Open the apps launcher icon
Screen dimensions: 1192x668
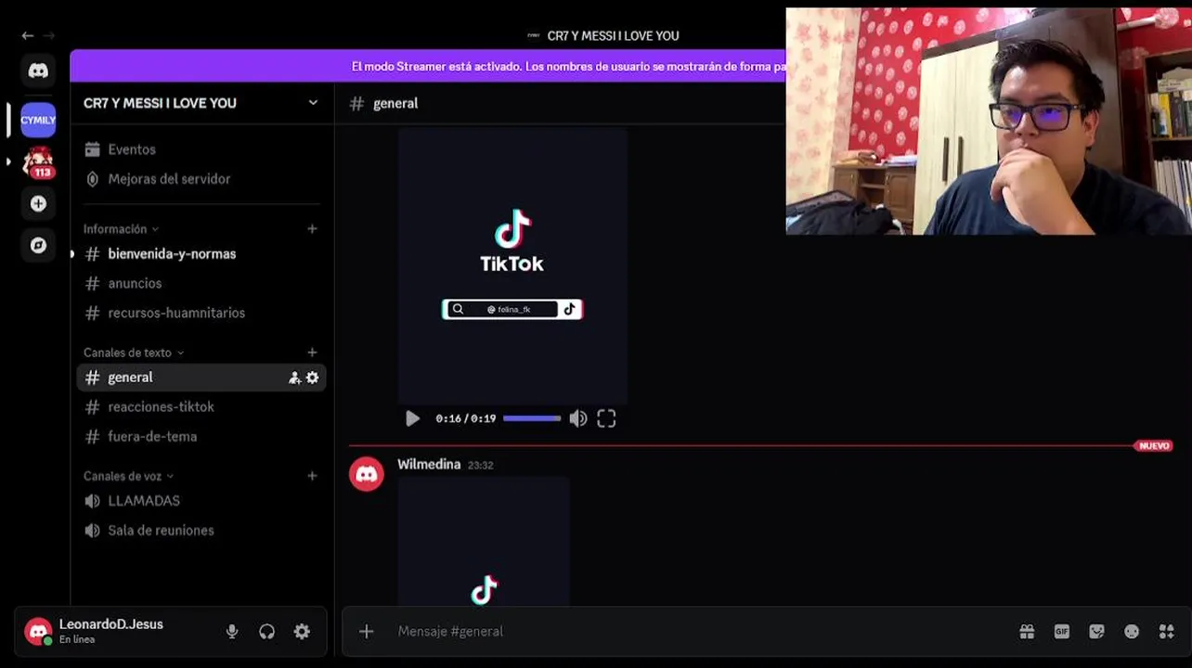click(1167, 632)
